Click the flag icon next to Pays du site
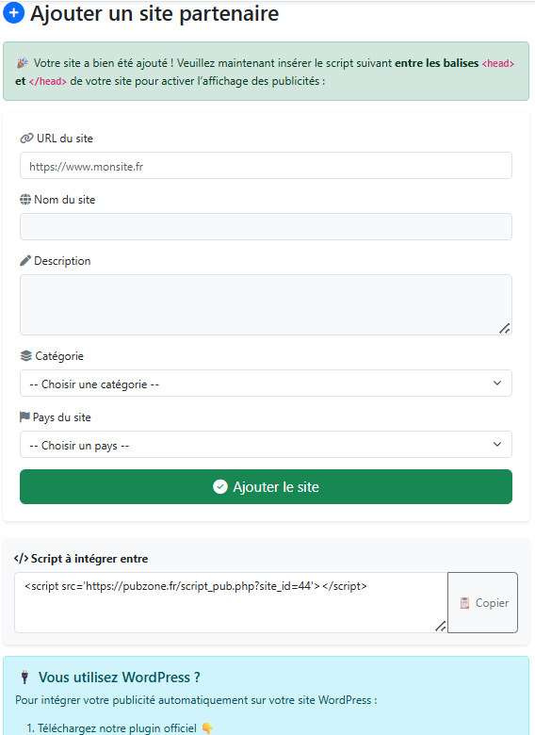The image size is (535, 735). pos(24,416)
